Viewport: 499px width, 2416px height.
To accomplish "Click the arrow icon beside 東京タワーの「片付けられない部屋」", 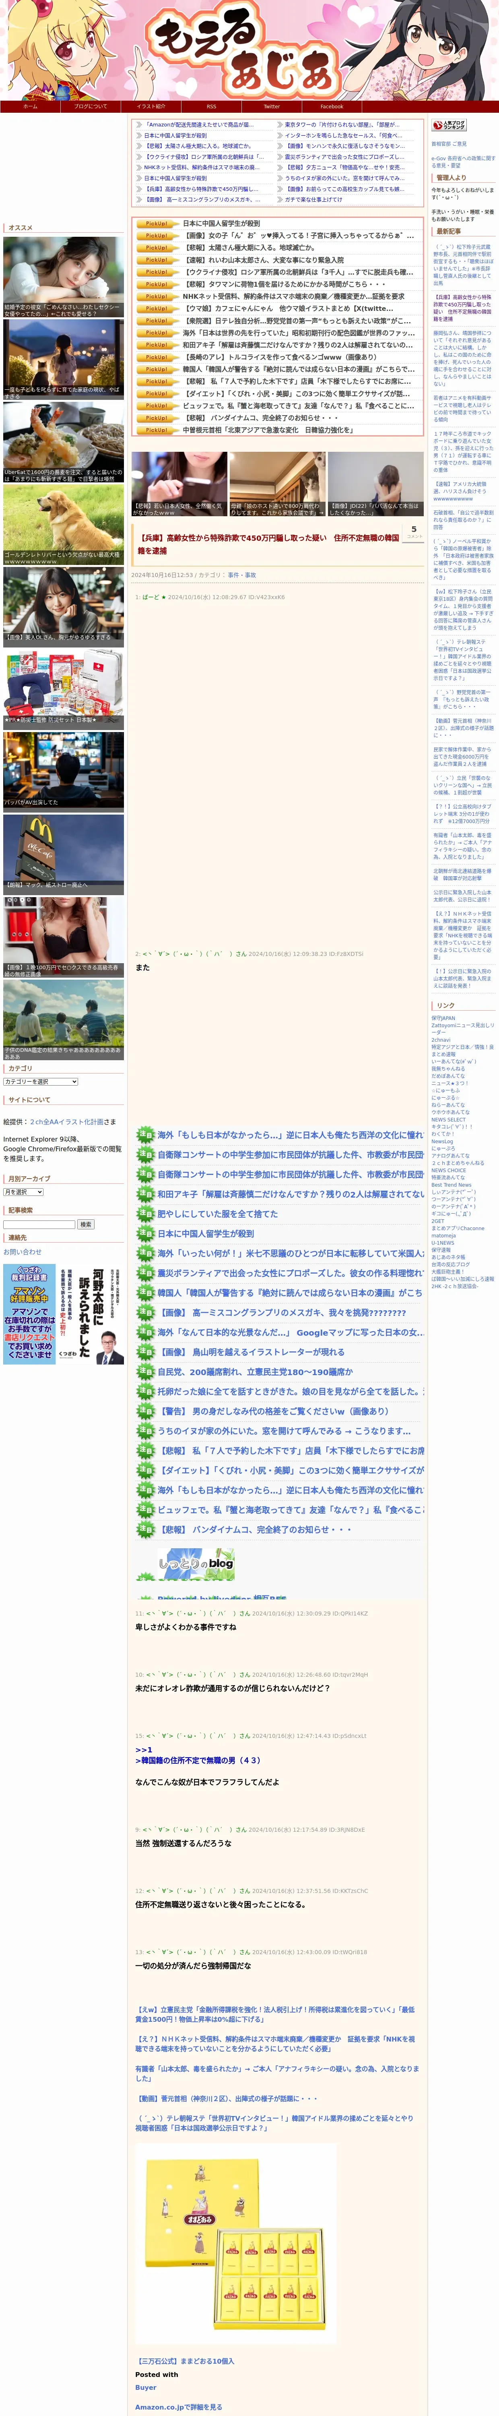I will point(280,125).
